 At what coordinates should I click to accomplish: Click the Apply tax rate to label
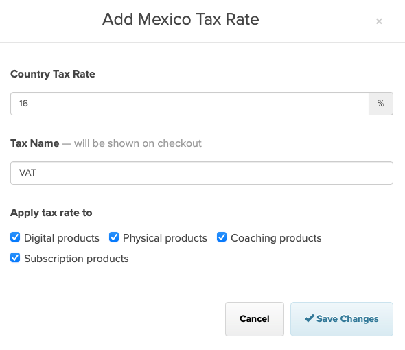pos(51,213)
